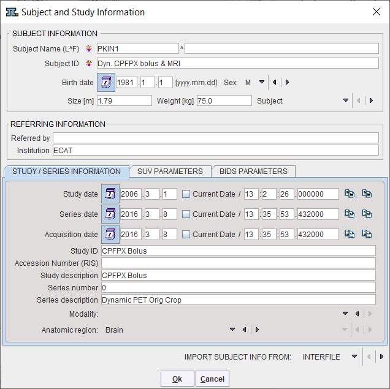Switch to BIDS PARAMETERS tab
The height and width of the screenshot is (389, 390).
(x=253, y=172)
